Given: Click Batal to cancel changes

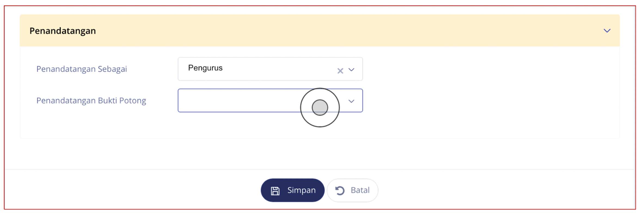Looking at the screenshot, I should click(352, 190).
